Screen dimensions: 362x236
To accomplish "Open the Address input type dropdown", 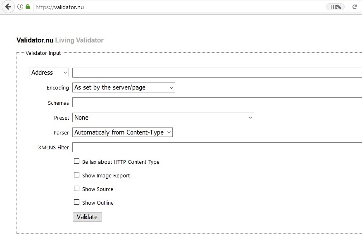I will [x=49, y=73].
